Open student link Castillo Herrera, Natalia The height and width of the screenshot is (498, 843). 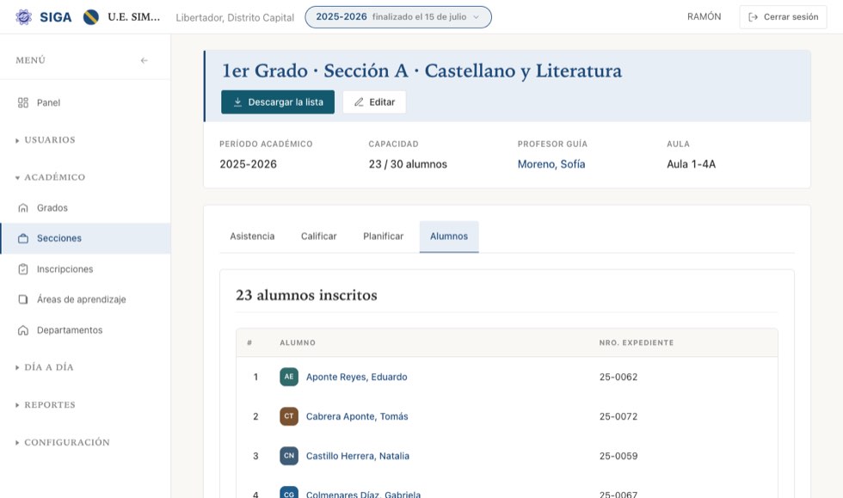tap(358, 456)
